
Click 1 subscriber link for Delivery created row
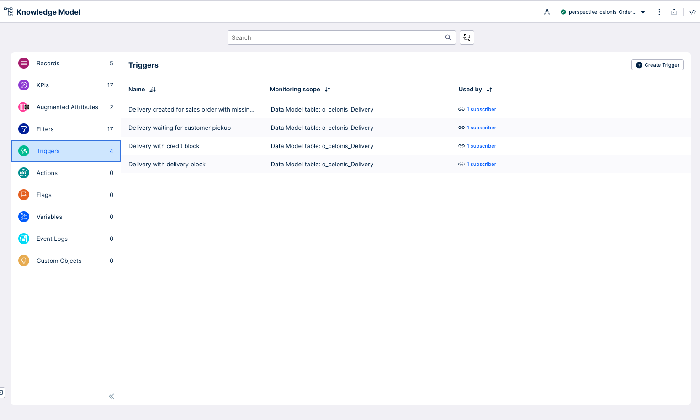coord(481,109)
